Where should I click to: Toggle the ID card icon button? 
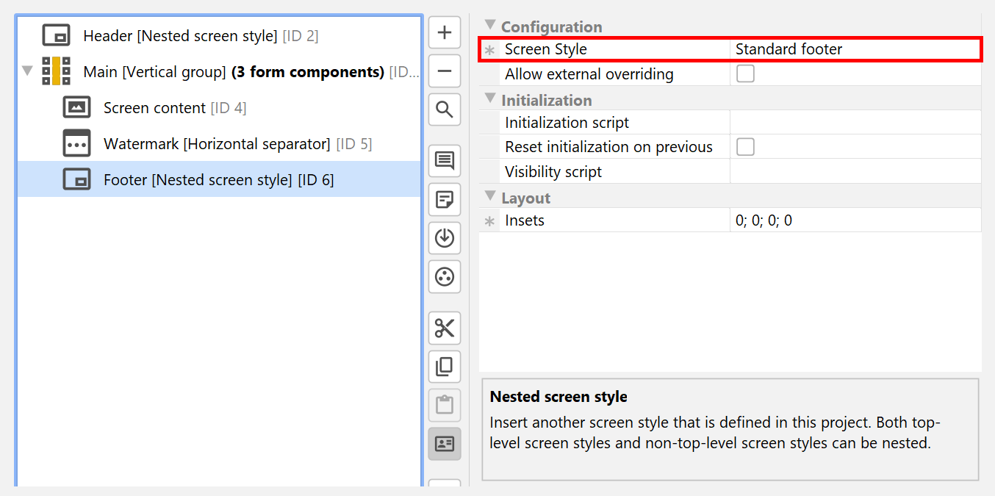coord(445,444)
